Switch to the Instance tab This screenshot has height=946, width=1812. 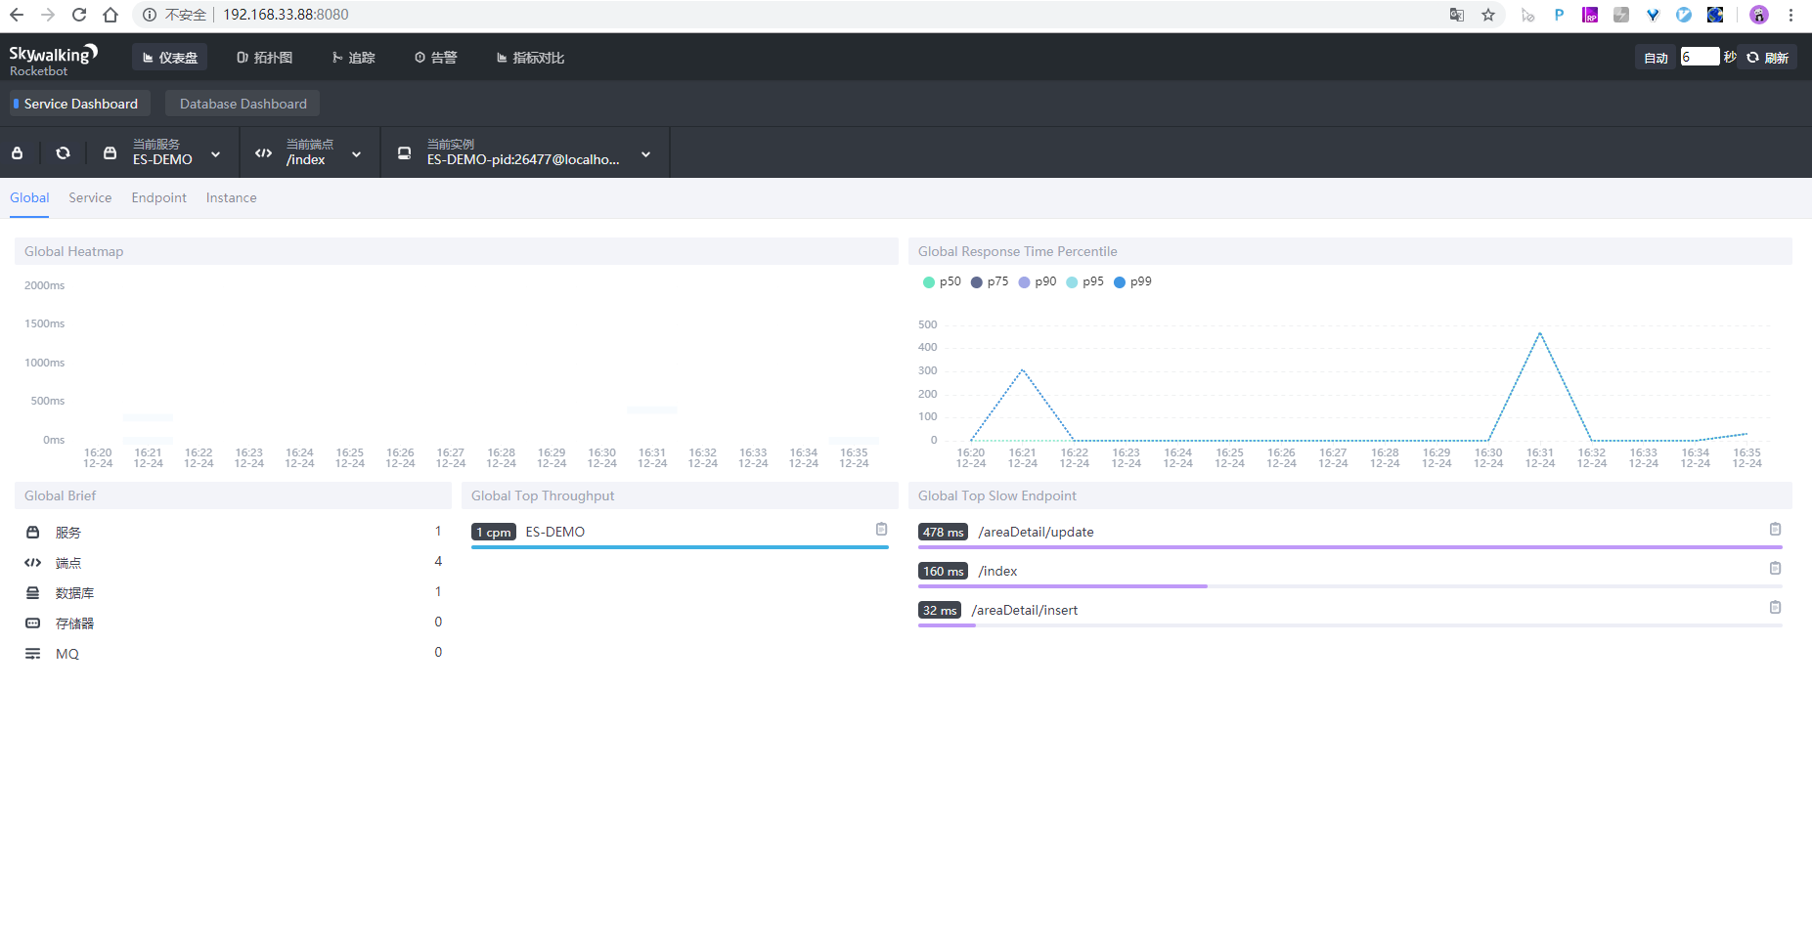[232, 197]
